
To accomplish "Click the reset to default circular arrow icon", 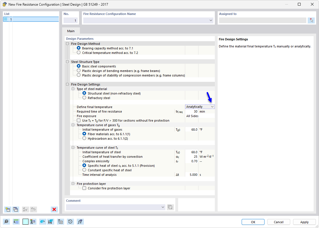I will pos(70,222).
